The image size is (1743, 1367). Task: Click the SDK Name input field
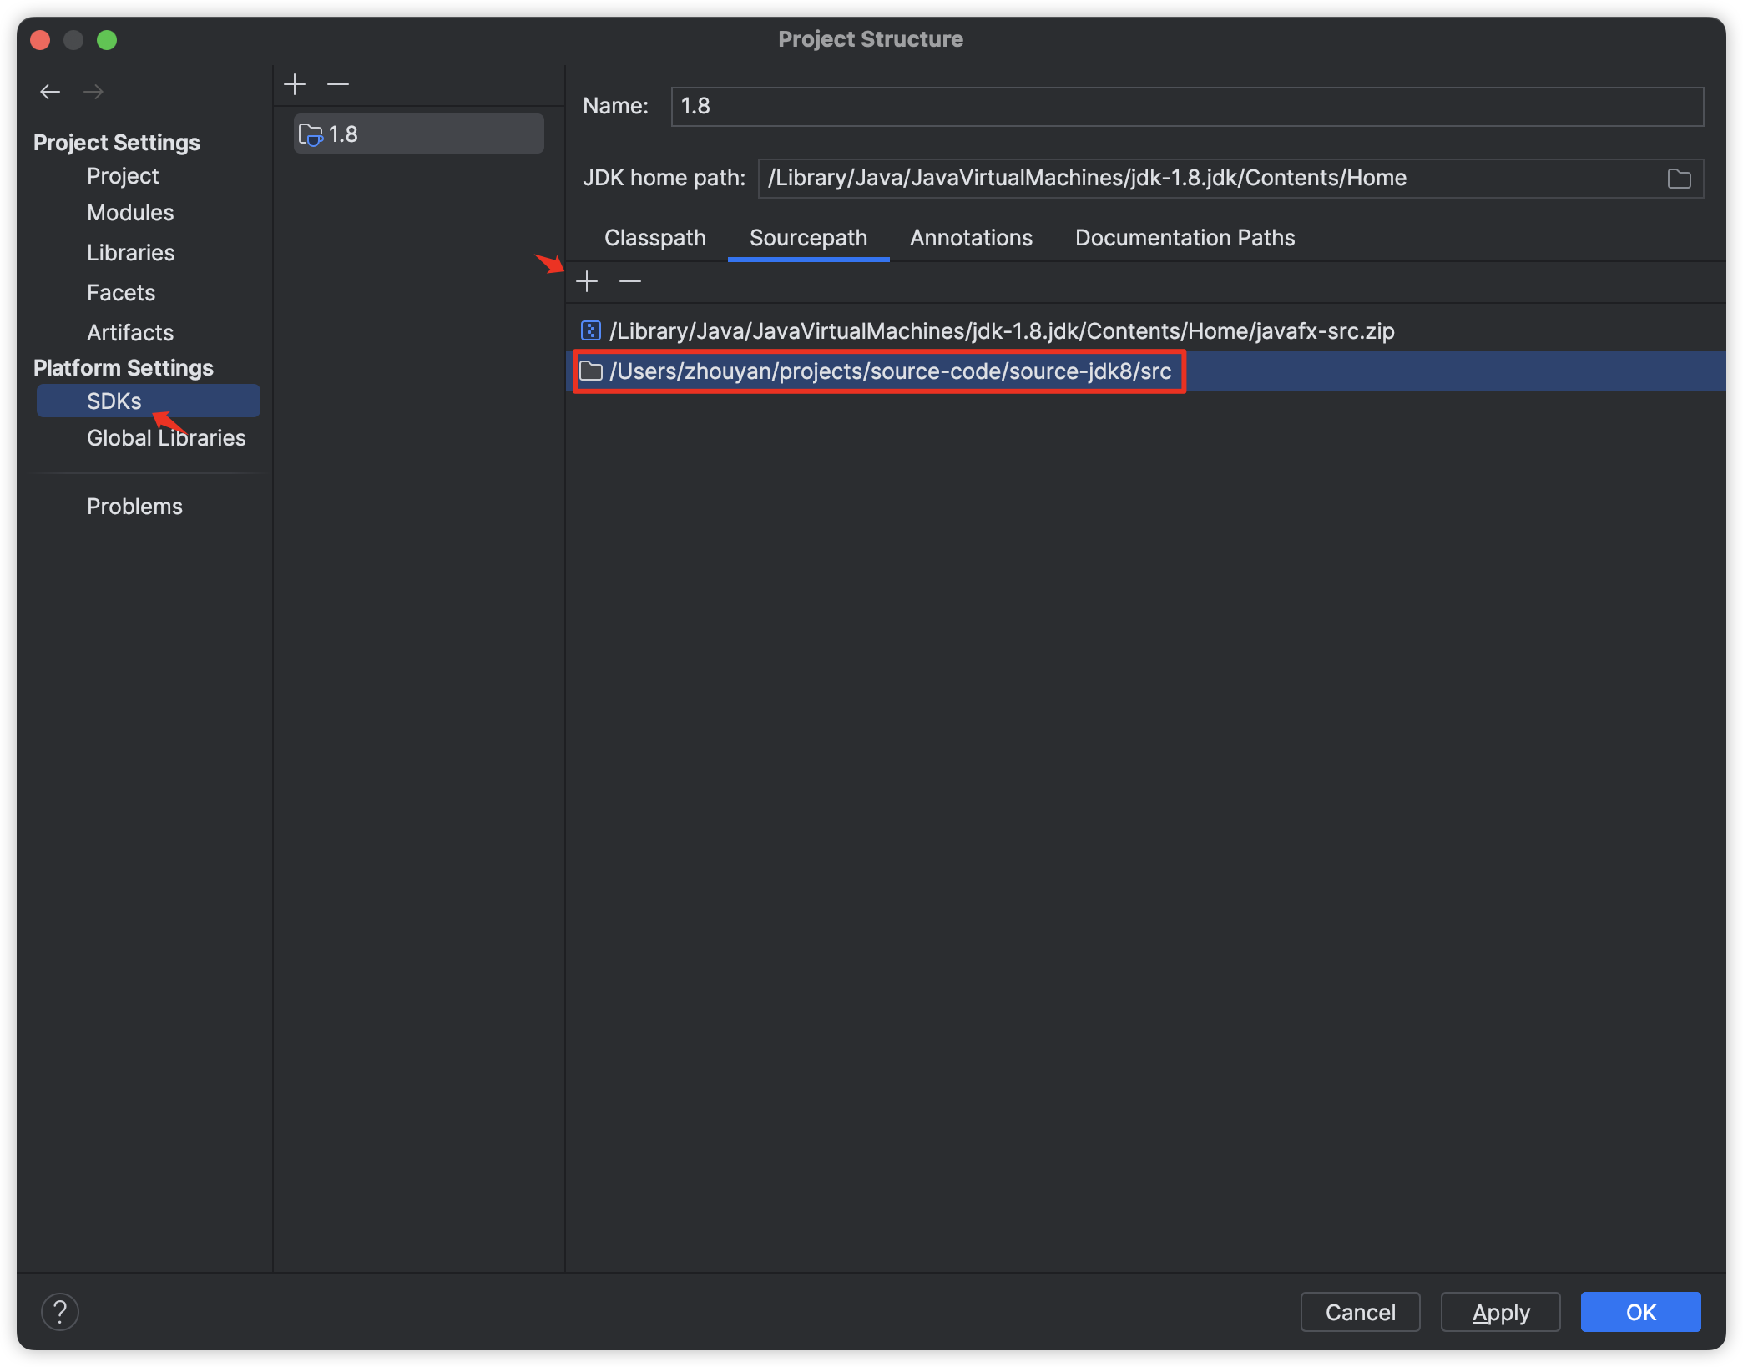pyautogui.click(x=1187, y=107)
